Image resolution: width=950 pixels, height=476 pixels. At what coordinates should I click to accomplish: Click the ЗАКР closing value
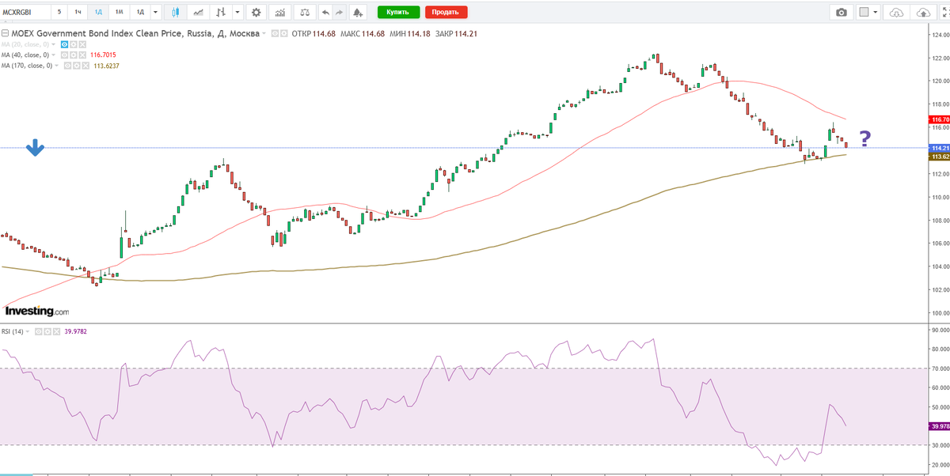466,34
